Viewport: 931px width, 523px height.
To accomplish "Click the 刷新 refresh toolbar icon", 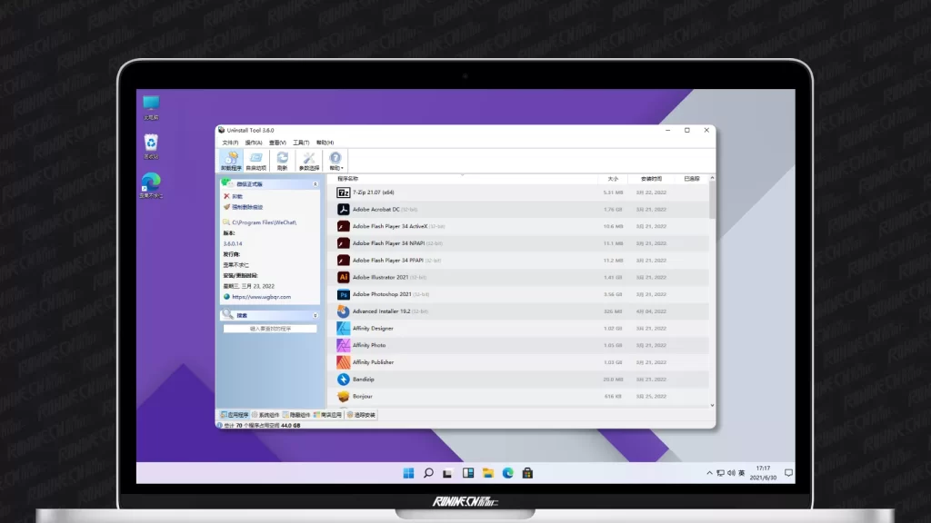I will (x=282, y=161).
